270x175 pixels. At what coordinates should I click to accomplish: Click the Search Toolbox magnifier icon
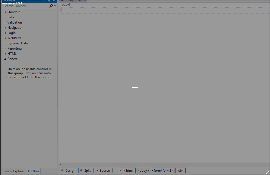(x=51, y=6)
